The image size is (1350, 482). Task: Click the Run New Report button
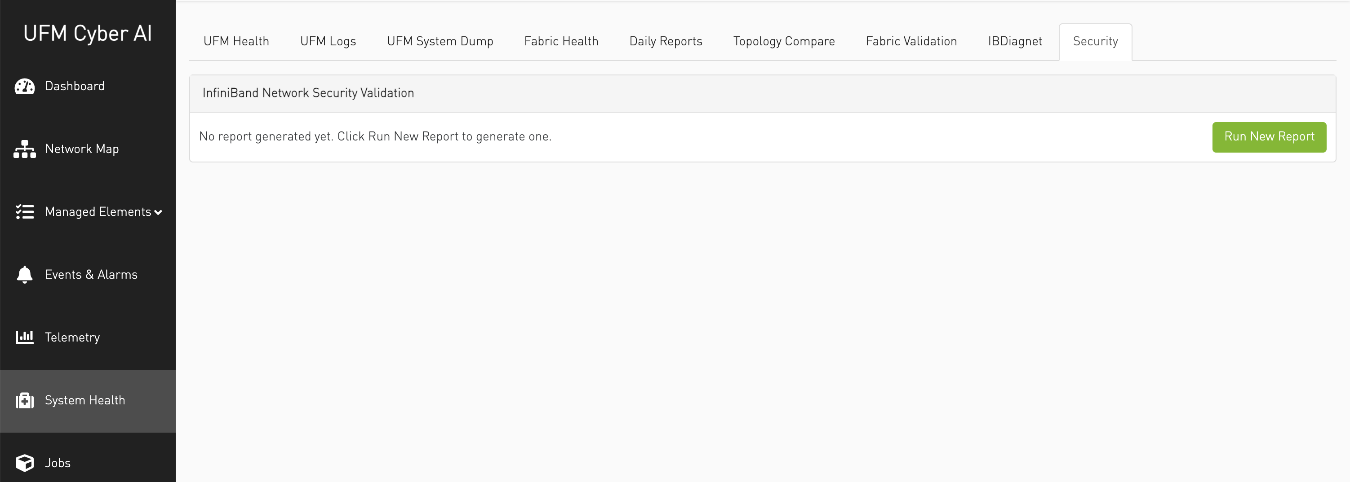[x=1269, y=137]
